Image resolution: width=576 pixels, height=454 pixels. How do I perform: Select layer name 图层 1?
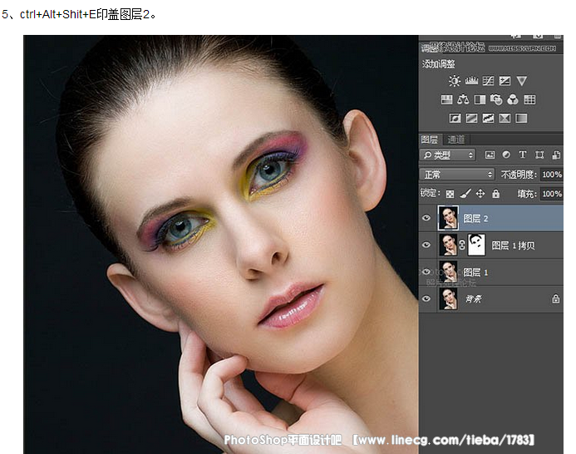tap(475, 273)
